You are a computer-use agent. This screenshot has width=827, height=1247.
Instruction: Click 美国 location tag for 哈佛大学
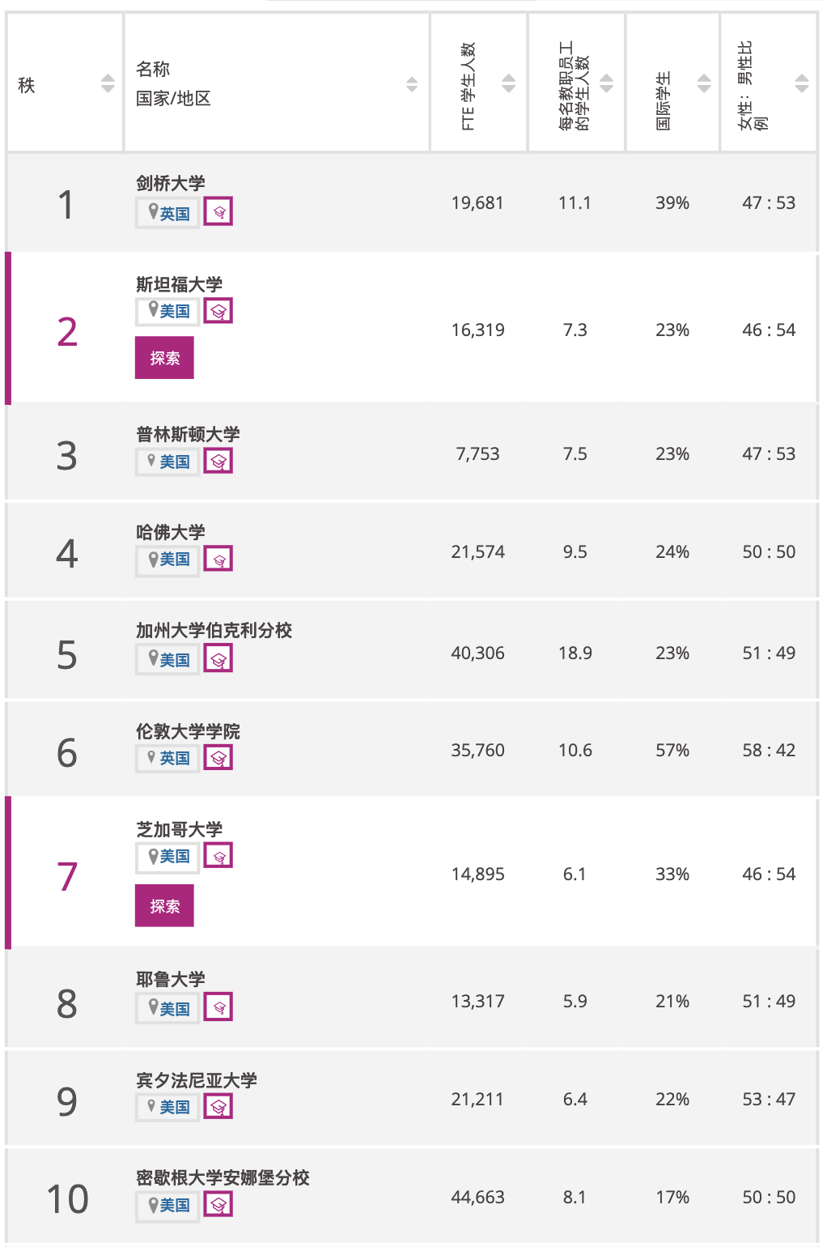[x=168, y=560]
